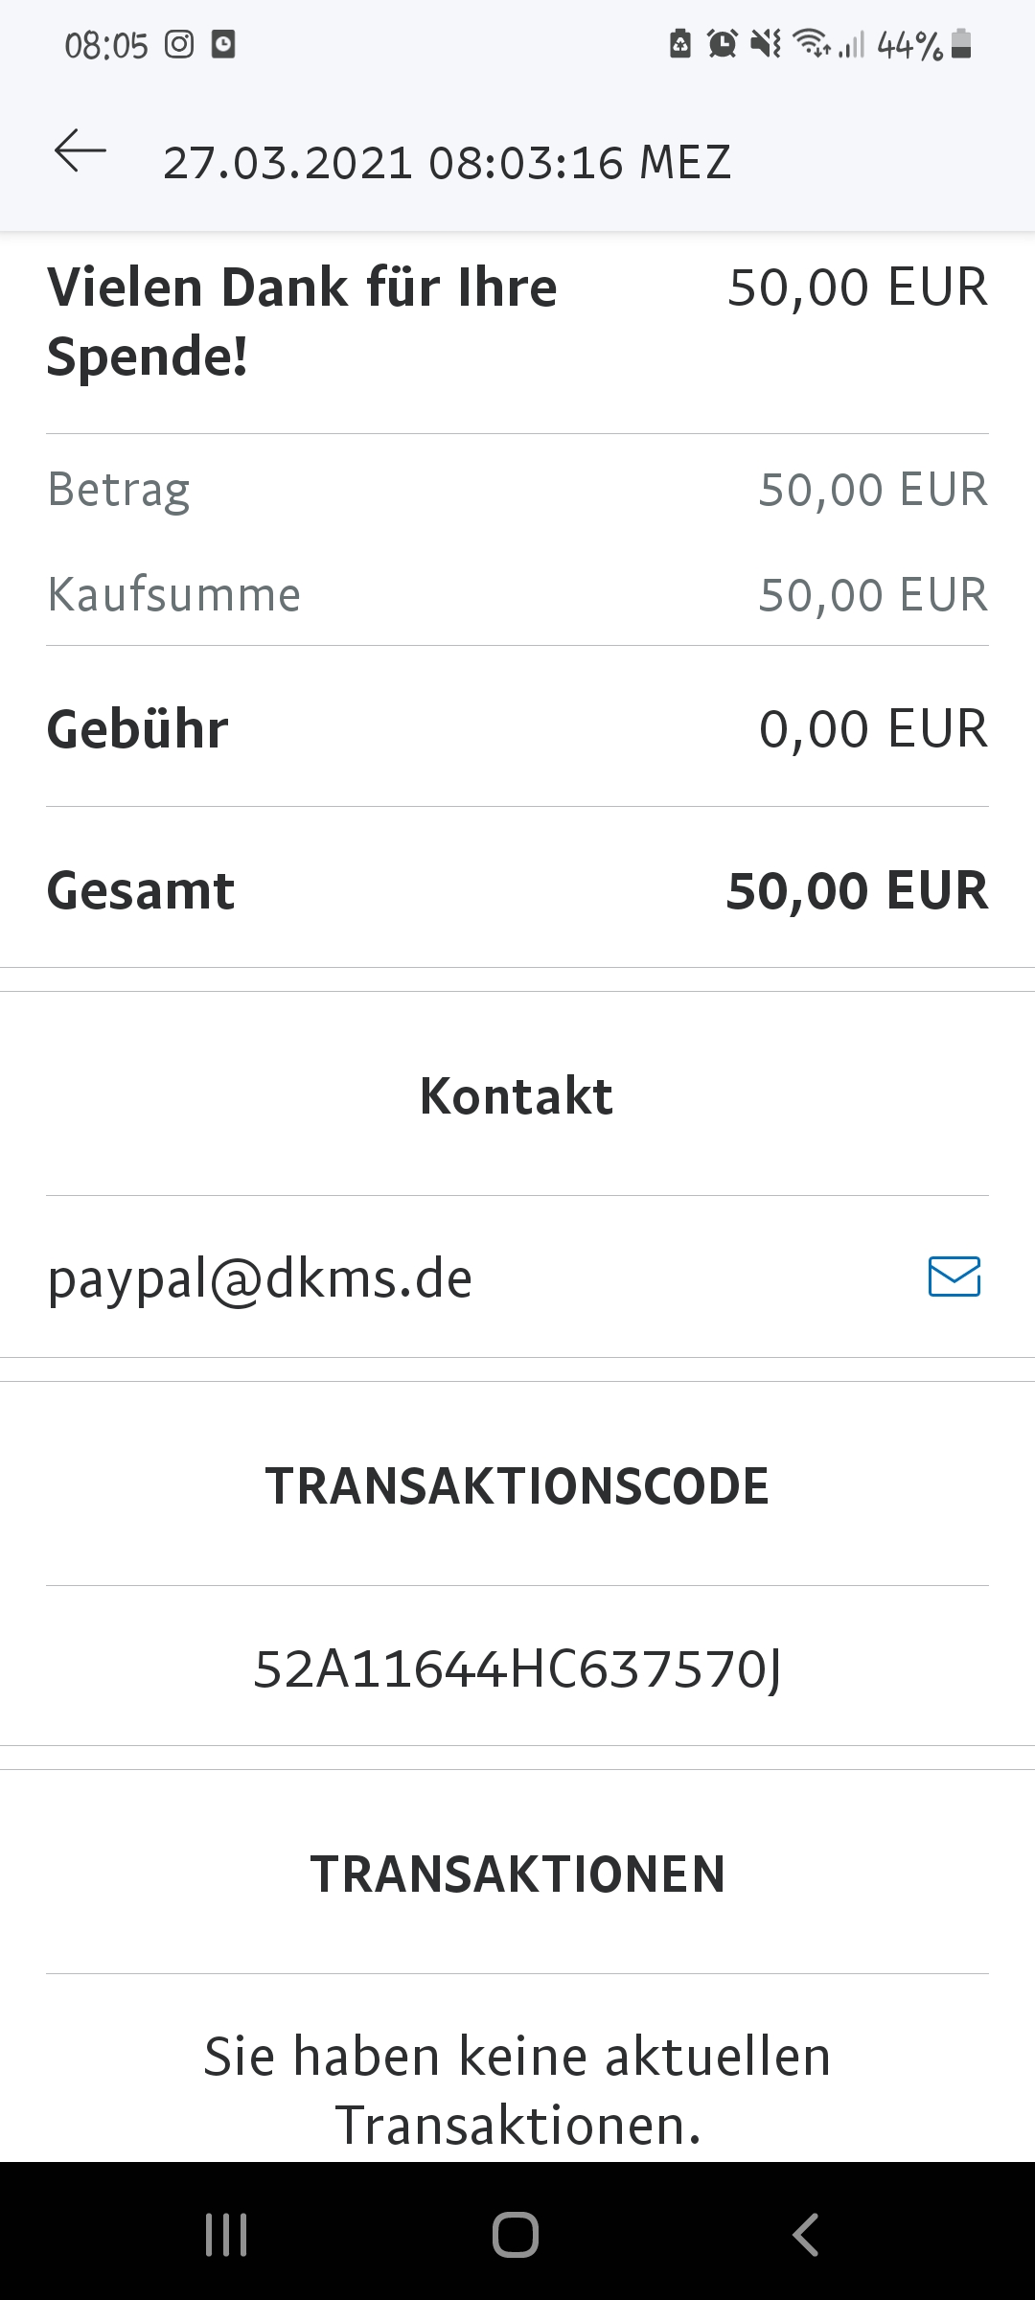Image resolution: width=1035 pixels, height=2300 pixels.
Task: Tap the paypal@dkms.de contact email
Action: coord(260,1278)
